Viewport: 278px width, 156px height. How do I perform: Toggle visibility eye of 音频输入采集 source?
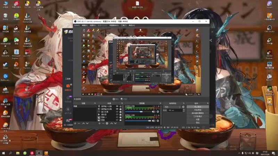[117, 106]
